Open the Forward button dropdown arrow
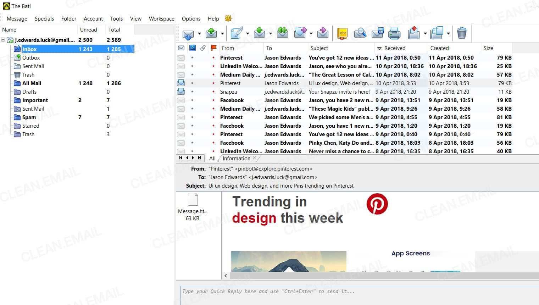The image size is (539, 305). coord(311,33)
